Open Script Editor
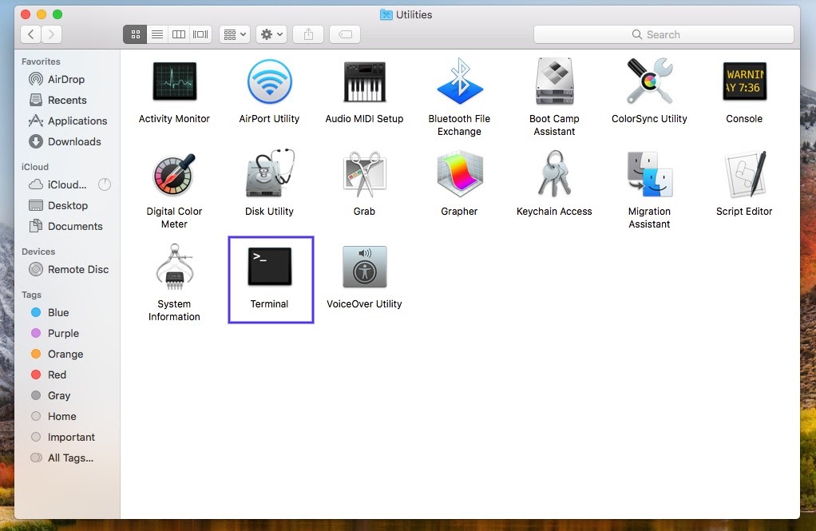This screenshot has width=816, height=531. [744, 174]
